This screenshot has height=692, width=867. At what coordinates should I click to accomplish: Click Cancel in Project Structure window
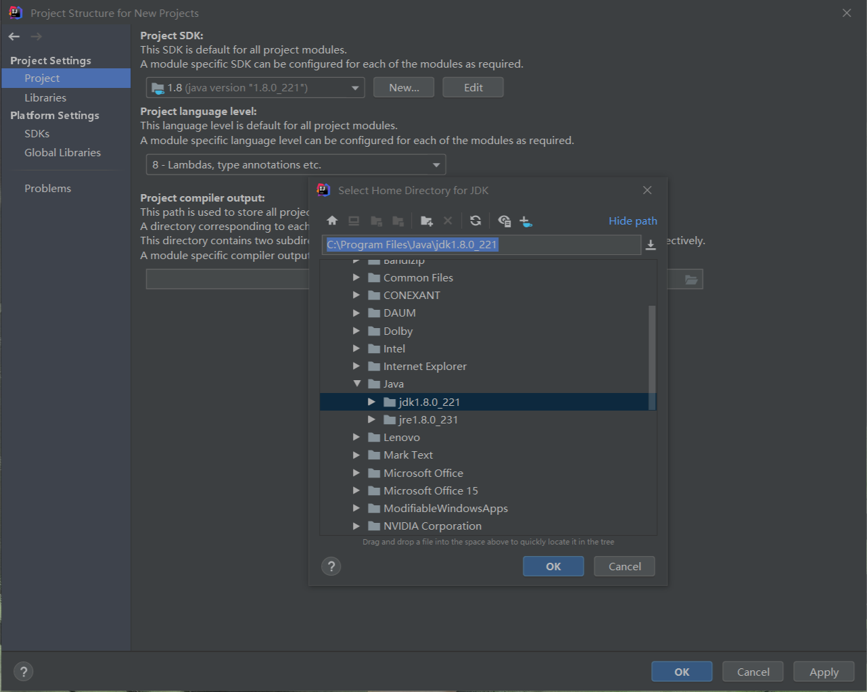[x=753, y=672]
